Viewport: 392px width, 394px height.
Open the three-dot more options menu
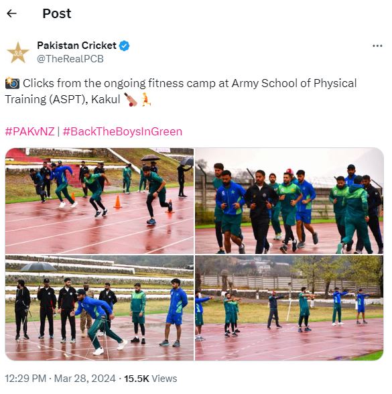tap(377, 46)
